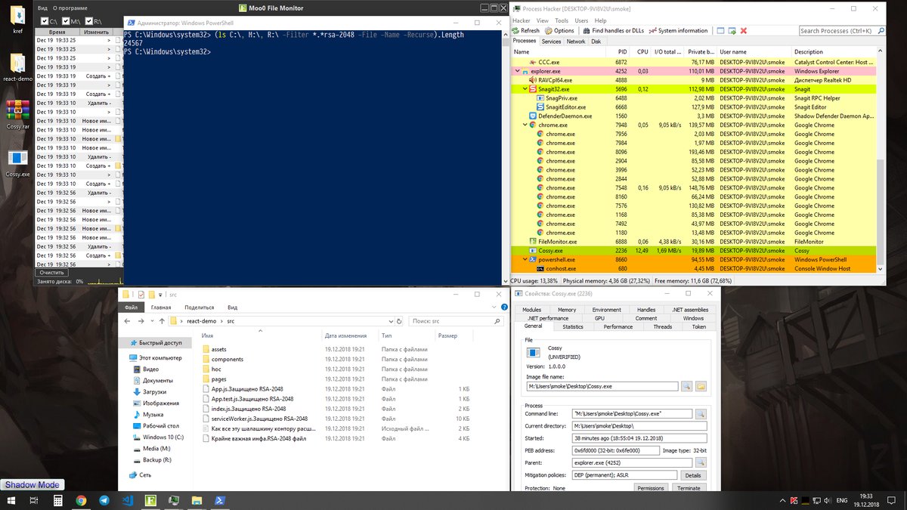This screenshot has height=510, width=907.
Task: Toggle the C:\ drive checkbox in File Monitor
Action: [45, 21]
